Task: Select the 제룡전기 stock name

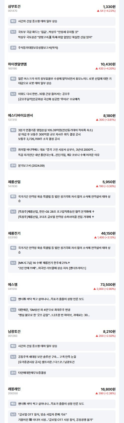Action: [14, 233]
